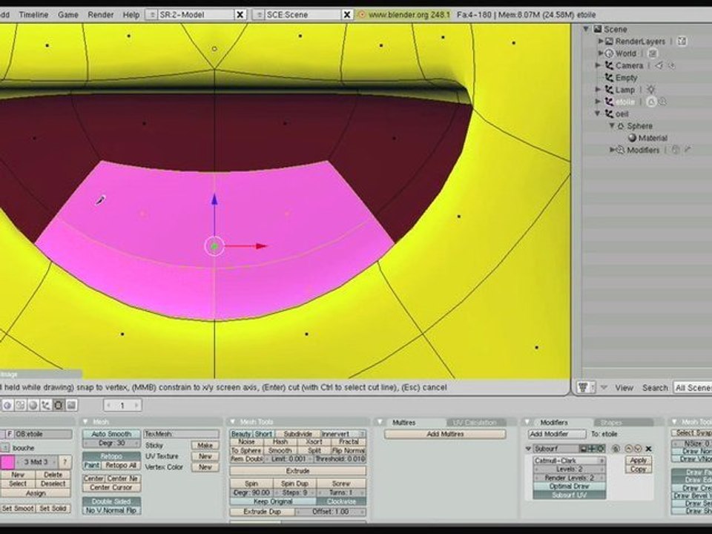The image size is (712, 534).
Task: Expand the Lamp entry in outliner
Action: tap(598, 90)
